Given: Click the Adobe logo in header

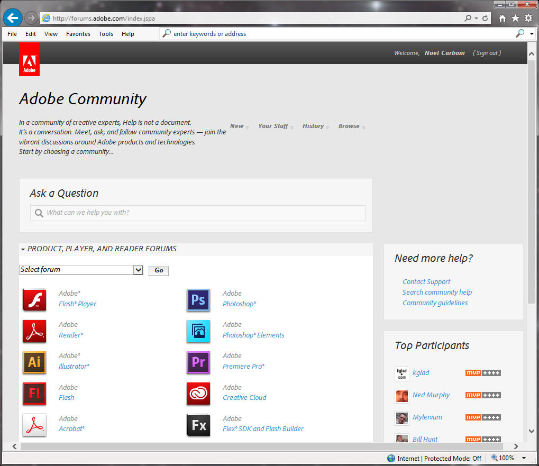Looking at the screenshot, I should click(29, 59).
